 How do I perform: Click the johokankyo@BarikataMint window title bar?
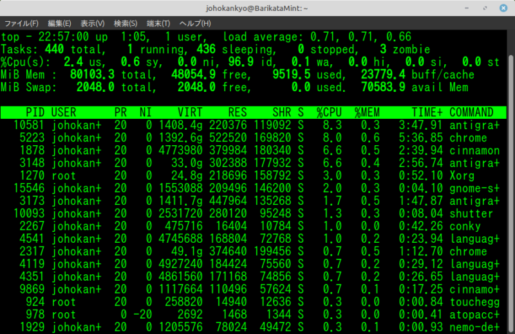coord(257,8)
